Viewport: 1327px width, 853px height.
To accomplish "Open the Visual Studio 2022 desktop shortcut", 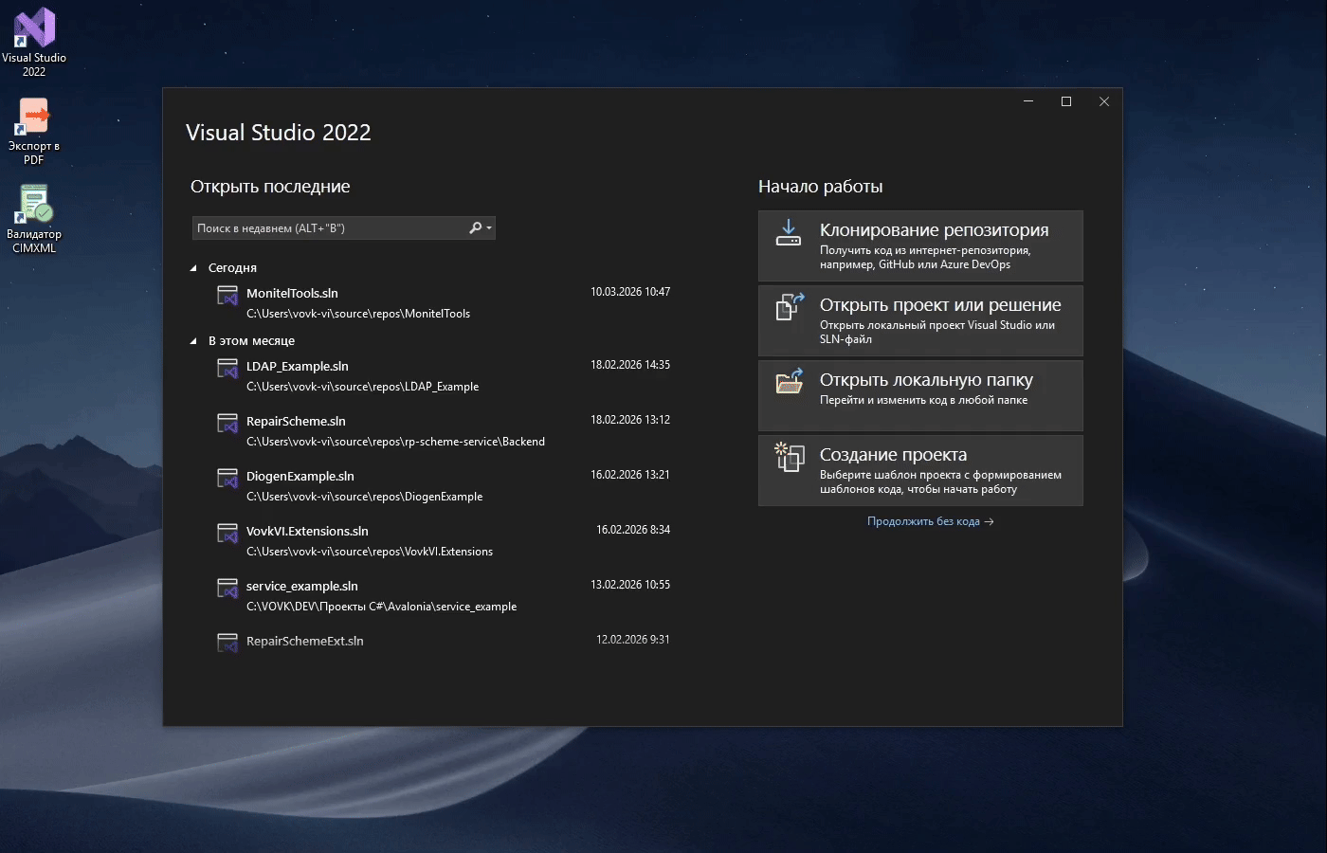I will coord(34,42).
